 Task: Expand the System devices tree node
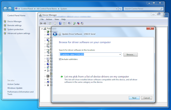tap(45, 82)
